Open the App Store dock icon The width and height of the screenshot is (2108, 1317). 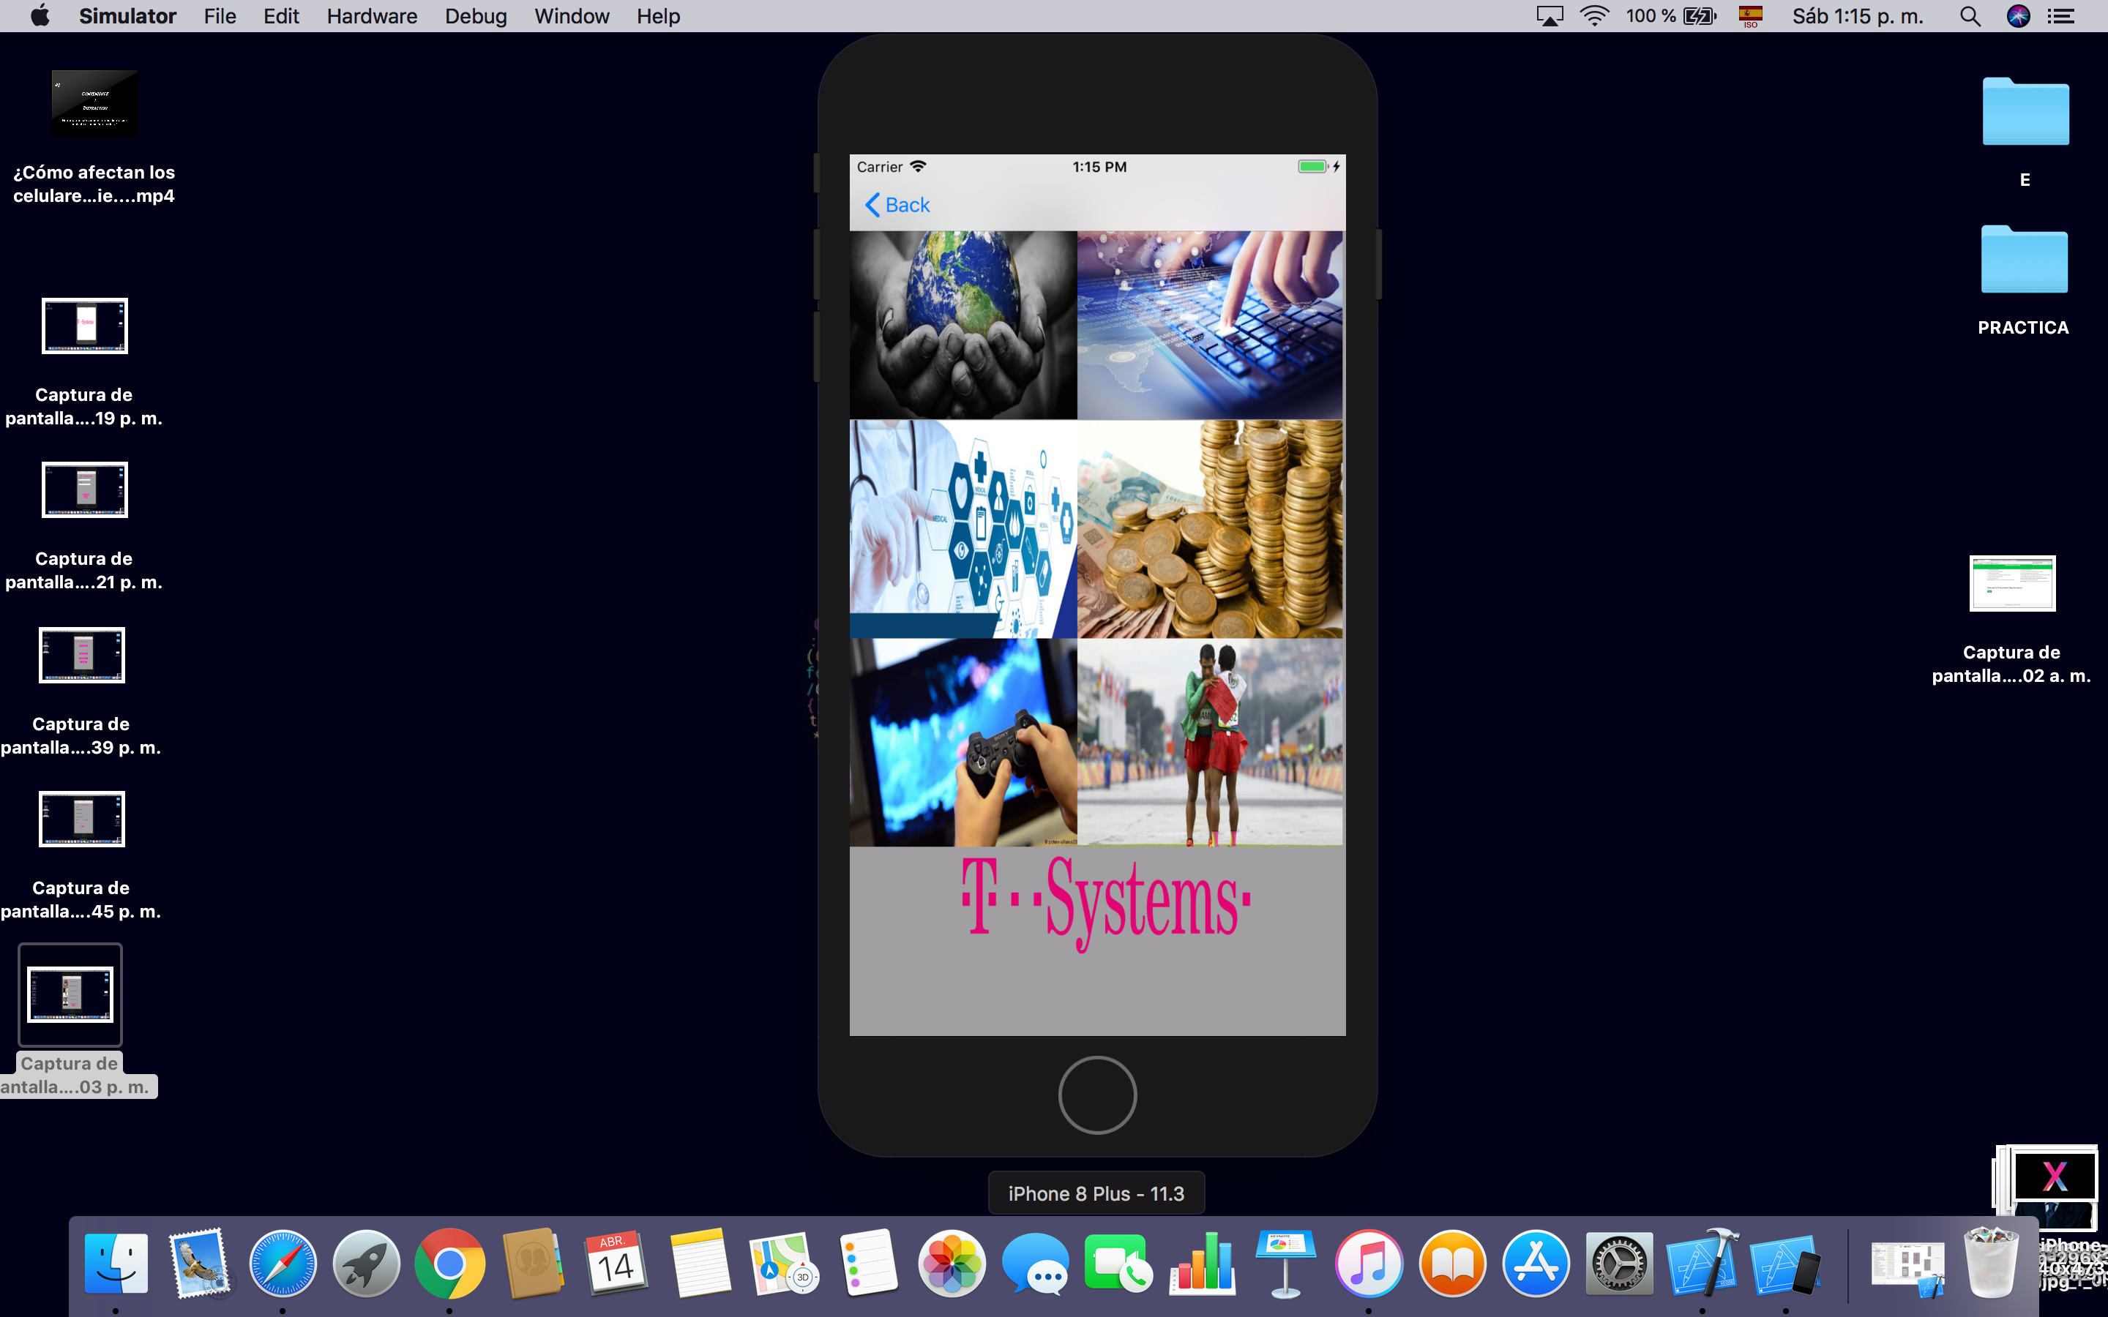(x=1535, y=1264)
